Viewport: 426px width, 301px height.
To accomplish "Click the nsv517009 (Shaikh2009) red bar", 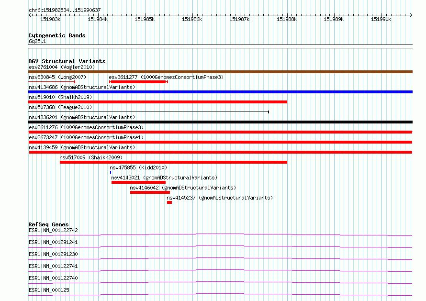I will (173, 162).
